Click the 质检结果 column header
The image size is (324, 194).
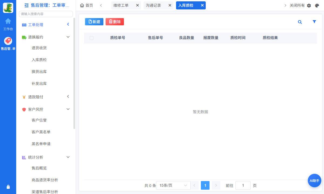click(270, 38)
